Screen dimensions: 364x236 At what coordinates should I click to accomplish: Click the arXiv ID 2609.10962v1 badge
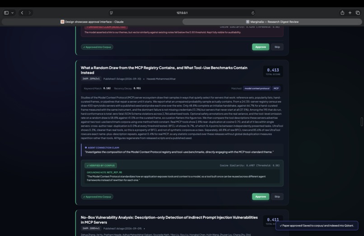click(x=91, y=79)
